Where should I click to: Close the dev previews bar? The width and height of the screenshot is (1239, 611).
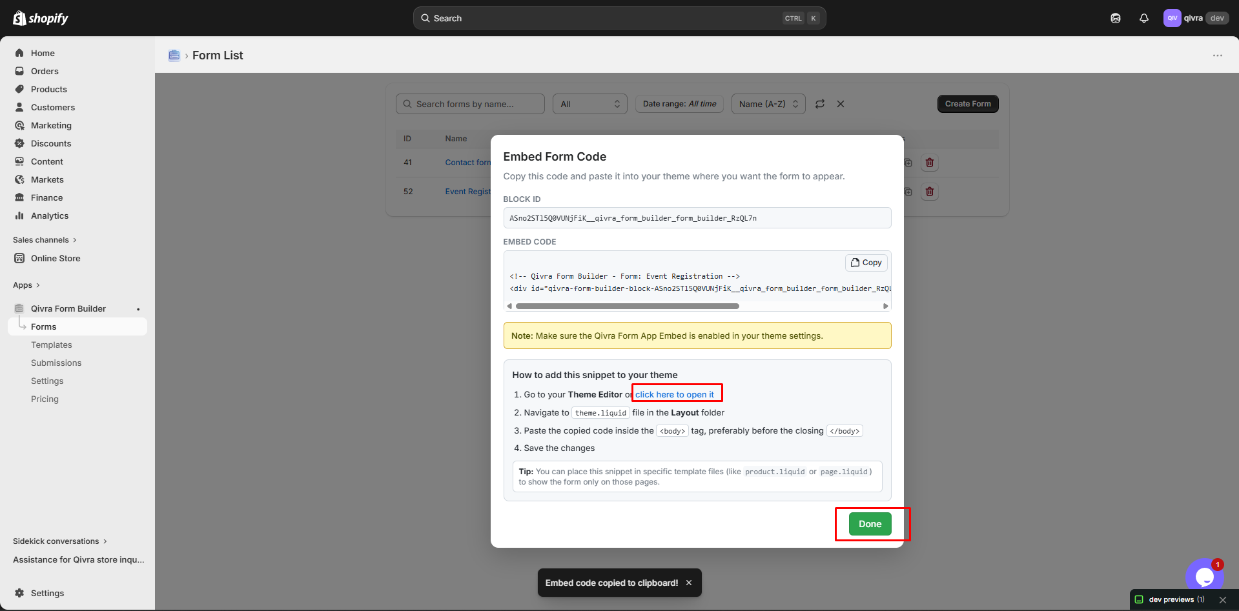click(x=1223, y=599)
